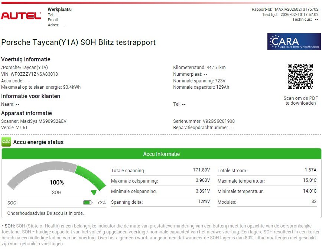Click the Onderhoudsadvies text line
322x249 pixels.
46,213
